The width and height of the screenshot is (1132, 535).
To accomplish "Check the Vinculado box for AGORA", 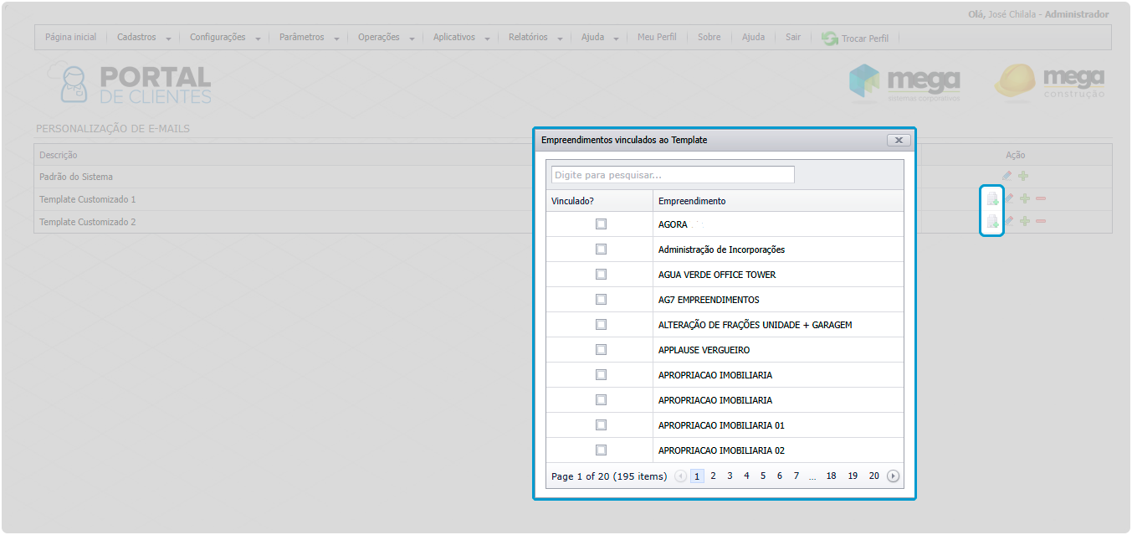I will coord(601,224).
